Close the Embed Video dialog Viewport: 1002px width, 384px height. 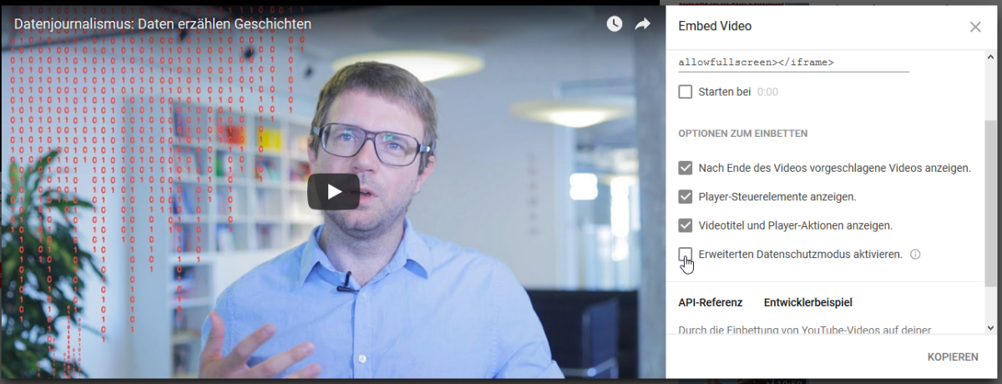(975, 27)
